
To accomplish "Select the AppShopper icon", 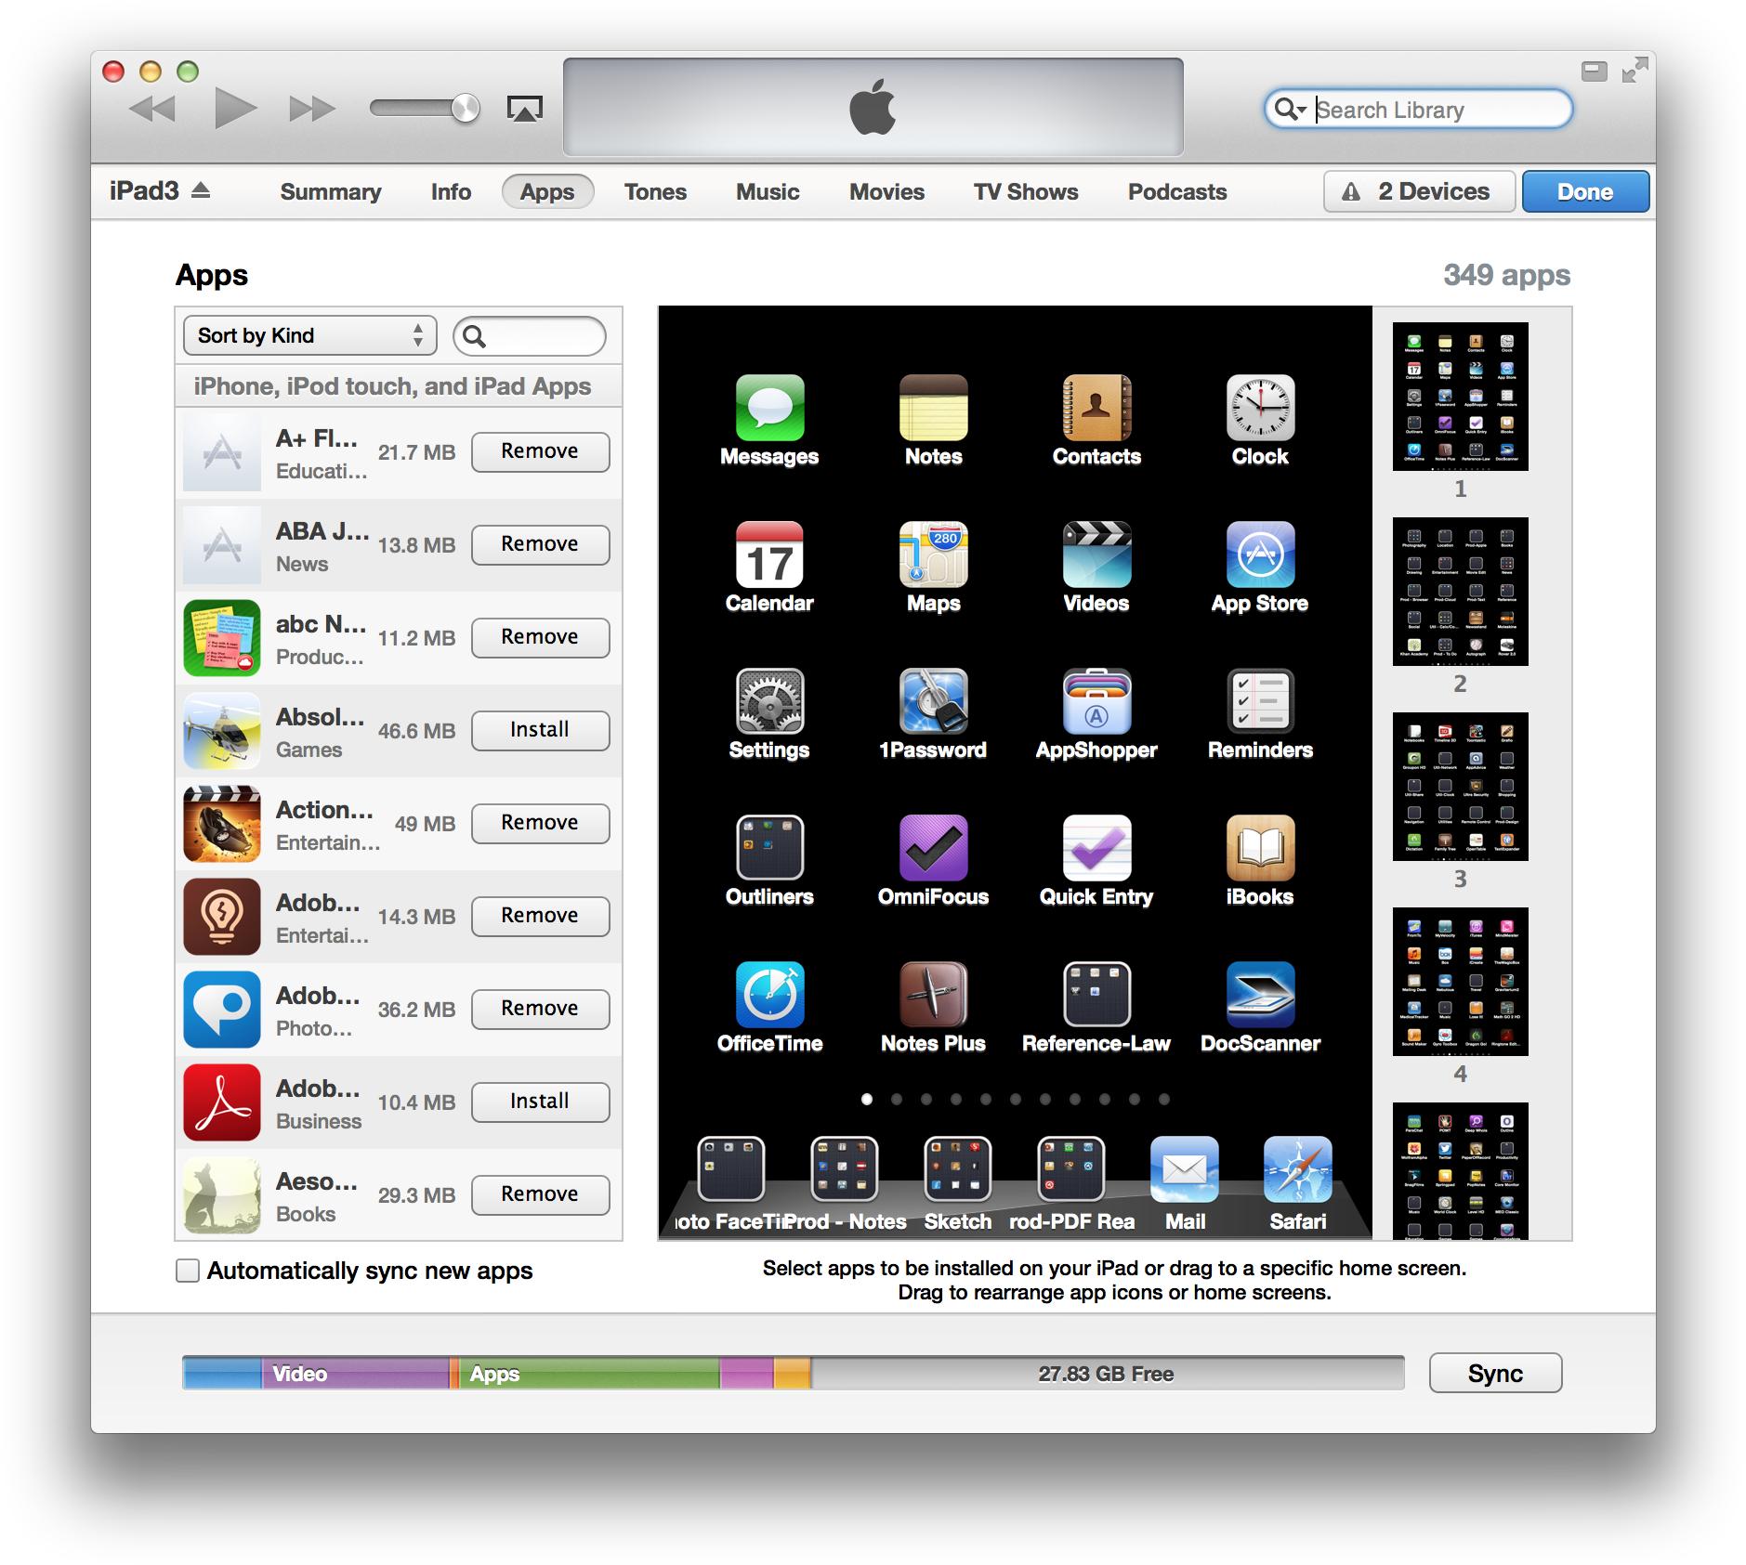I will [x=1096, y=701].
